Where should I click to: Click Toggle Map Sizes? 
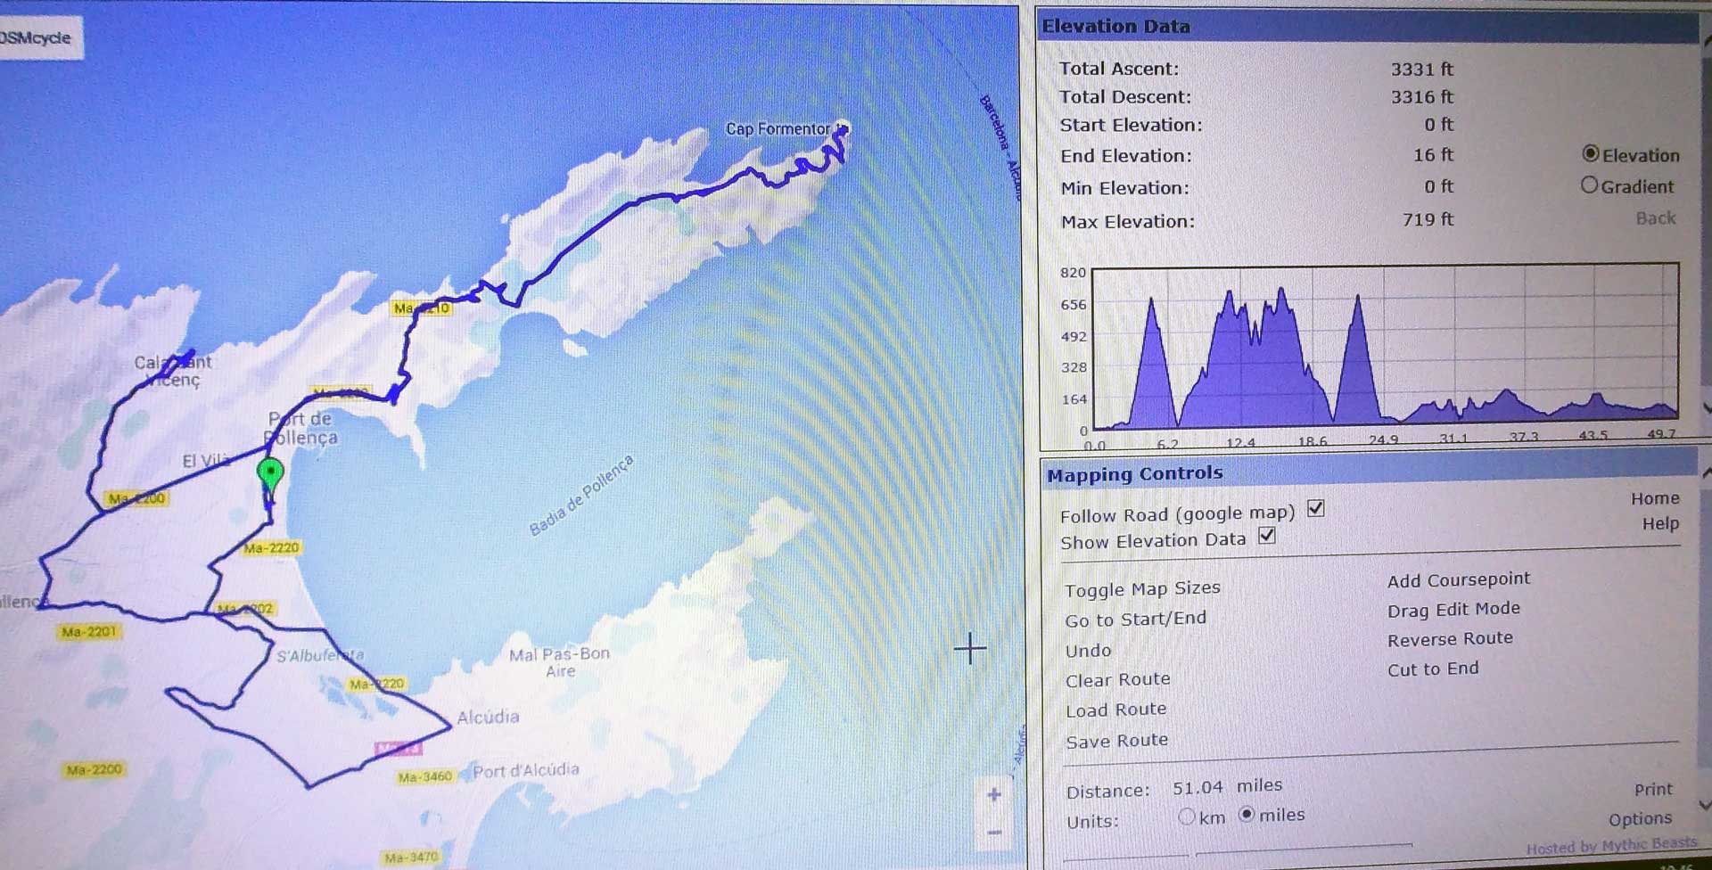coord(1141,588)
